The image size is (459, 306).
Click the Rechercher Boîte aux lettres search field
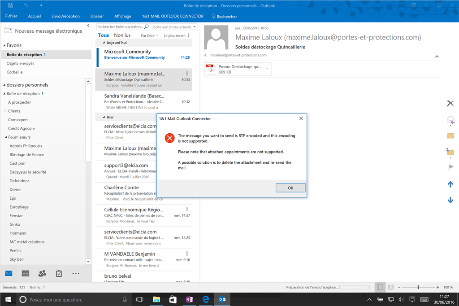pos(120,26)
